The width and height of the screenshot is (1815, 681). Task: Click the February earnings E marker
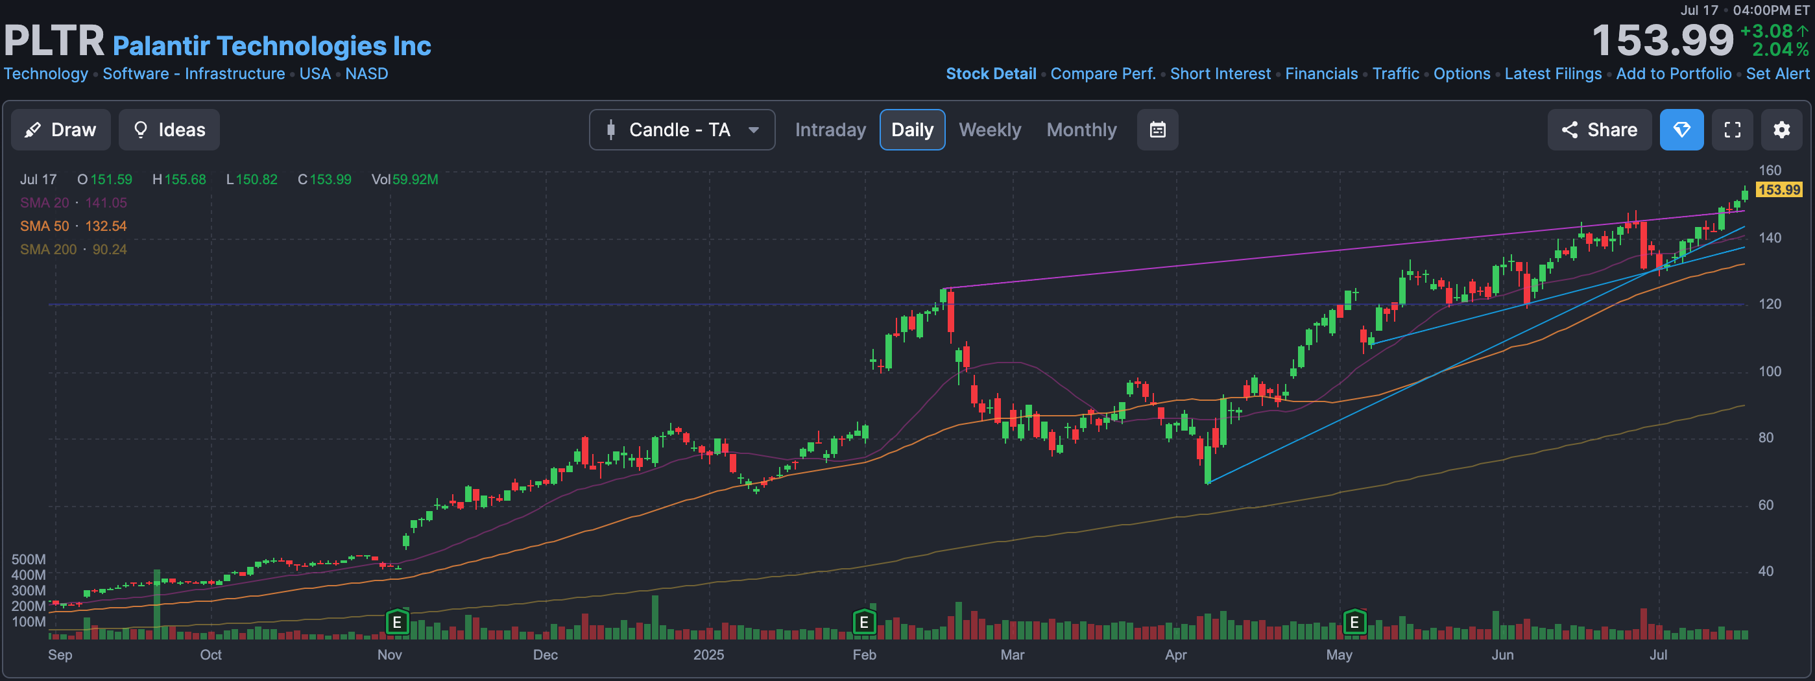(x=864, y=622)
